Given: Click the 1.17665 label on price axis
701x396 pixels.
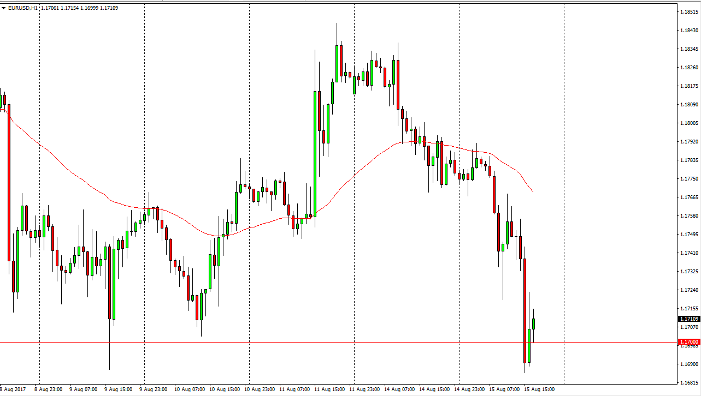Looking at the screenshot, I should tap(688, 197).
